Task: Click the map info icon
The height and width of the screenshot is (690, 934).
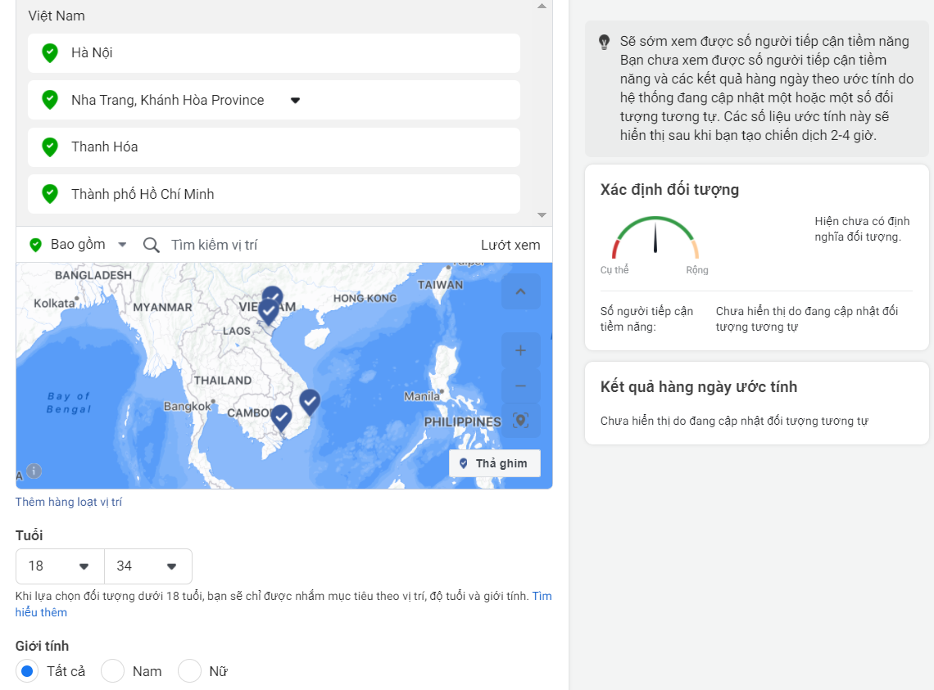Action: [x=34, y=471]
